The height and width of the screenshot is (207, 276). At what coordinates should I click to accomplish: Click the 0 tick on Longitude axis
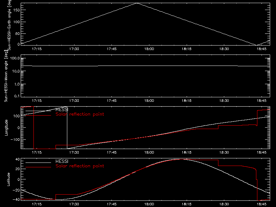19,128
